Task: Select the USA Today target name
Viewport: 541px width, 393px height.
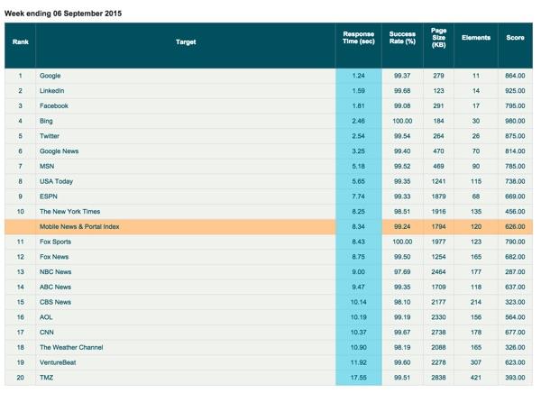Action: [56, 181]
